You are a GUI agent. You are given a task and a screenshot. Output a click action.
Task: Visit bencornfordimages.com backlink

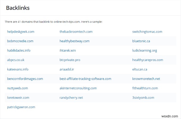click(x=25, y=79)
